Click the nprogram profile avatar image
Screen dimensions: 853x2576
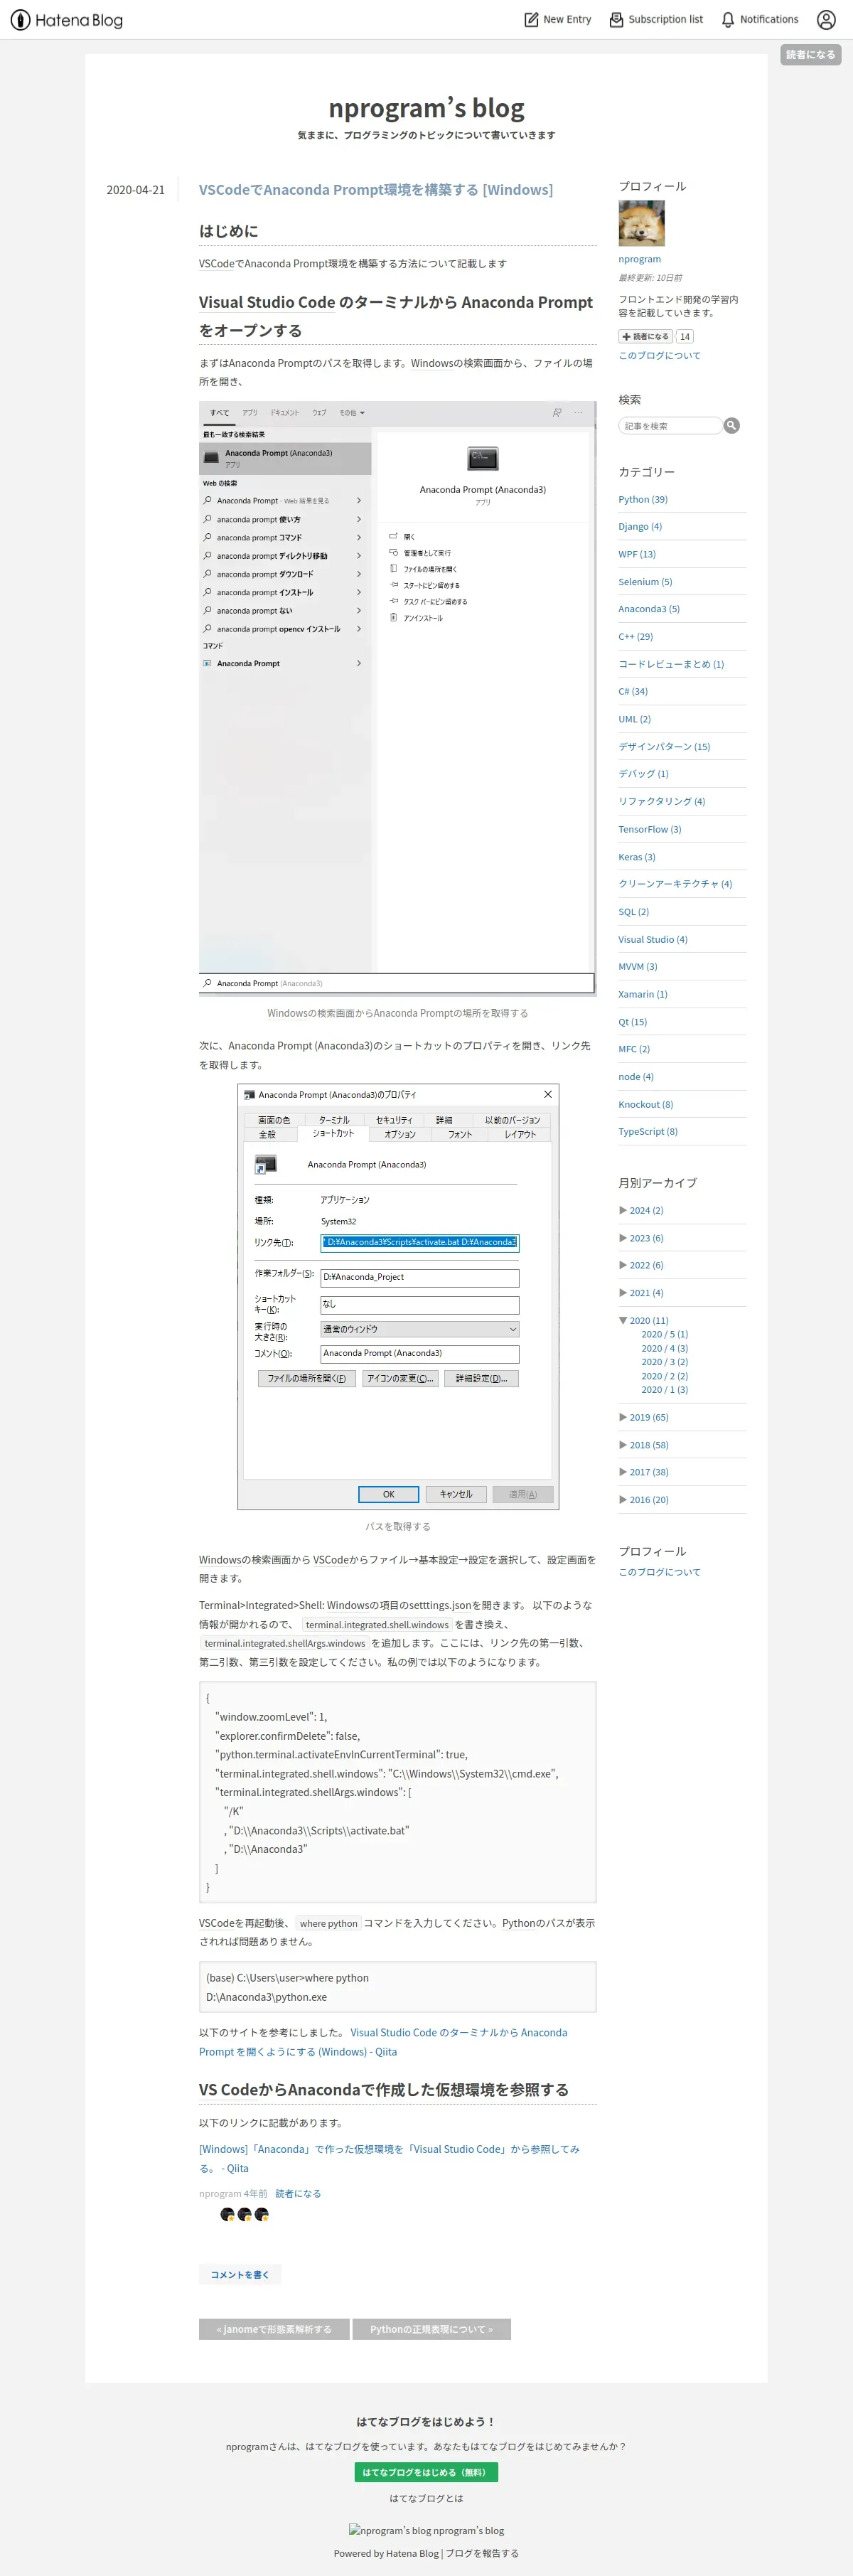[x=641, y=223]
